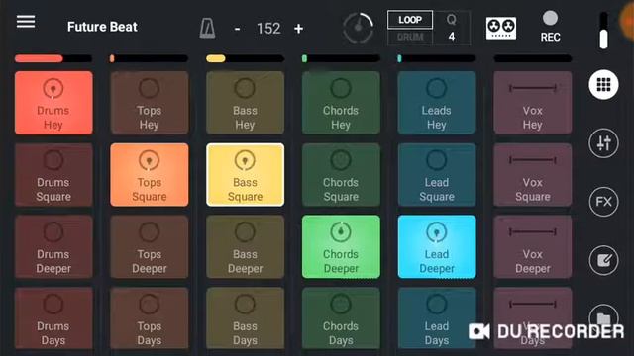Click the orange Tops column level bar
The height and width of the screenshot is (356, 634).
point(150,58)
